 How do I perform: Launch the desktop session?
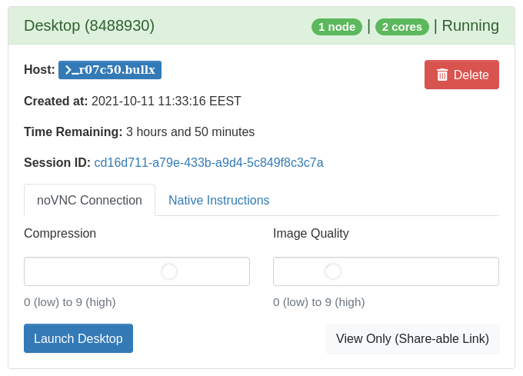(x=78, y=338)
